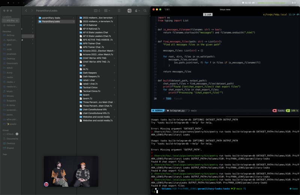This screenshot has width=300, height=195.
Task: Open the smallweb folder in sidebar
Action: pos(10,54)
